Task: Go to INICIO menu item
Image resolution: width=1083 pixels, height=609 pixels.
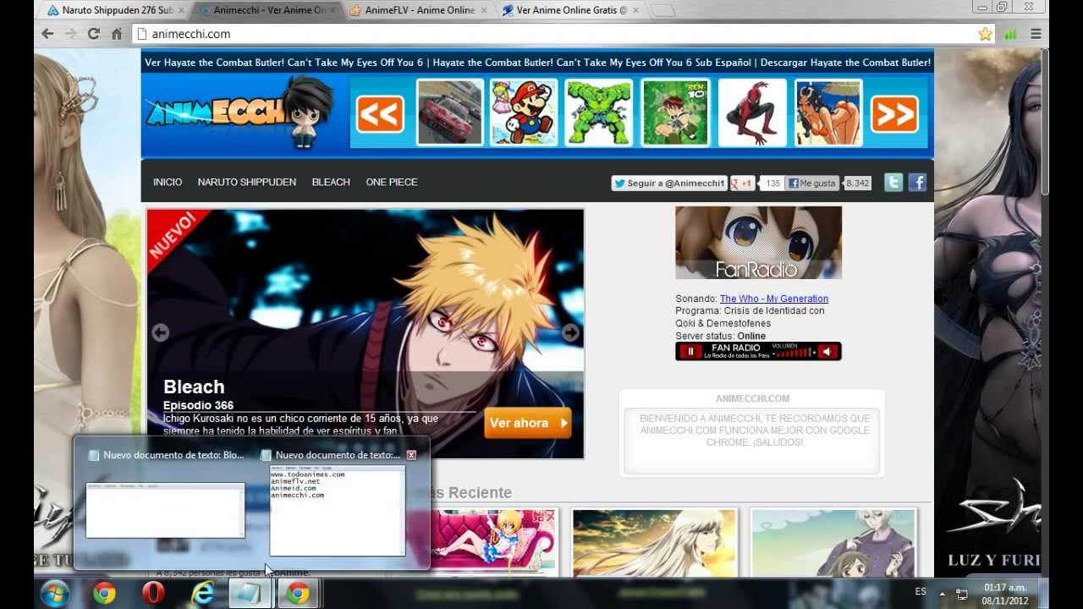Action: [x=168, y=182]
